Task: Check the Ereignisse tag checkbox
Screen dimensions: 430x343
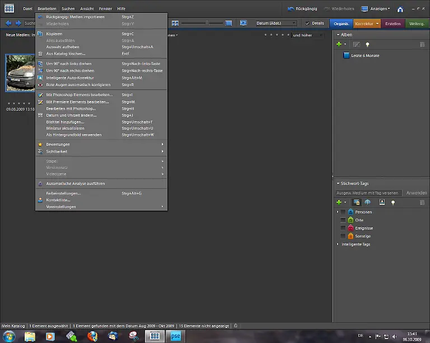Action: (343, 228)
